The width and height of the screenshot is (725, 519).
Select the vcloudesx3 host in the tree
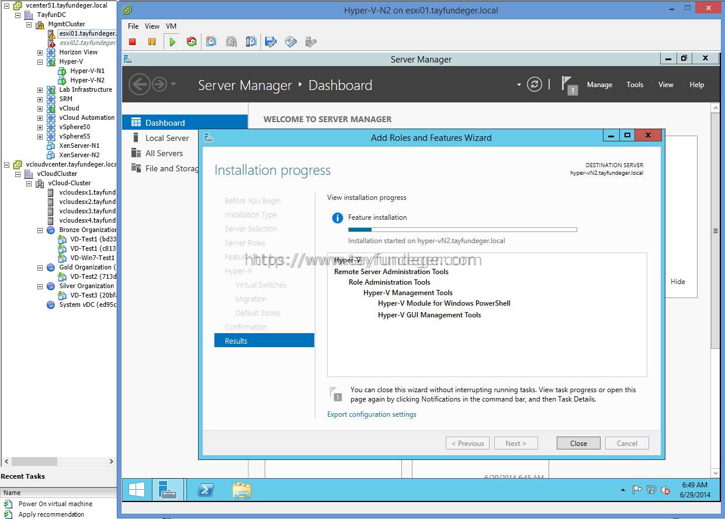(x=88, y=211)
